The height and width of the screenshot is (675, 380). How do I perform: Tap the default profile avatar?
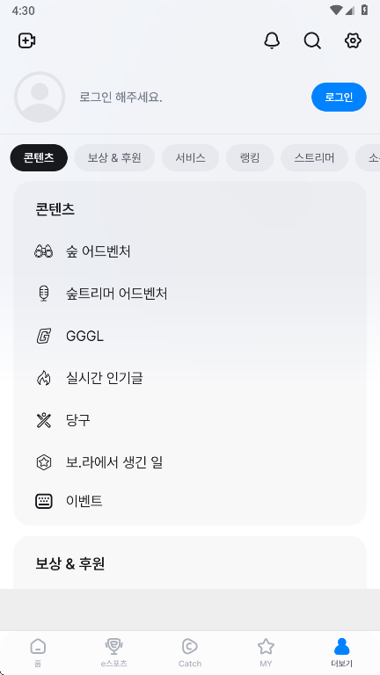point(40,97)
